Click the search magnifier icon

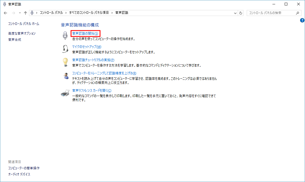point(297,13)
